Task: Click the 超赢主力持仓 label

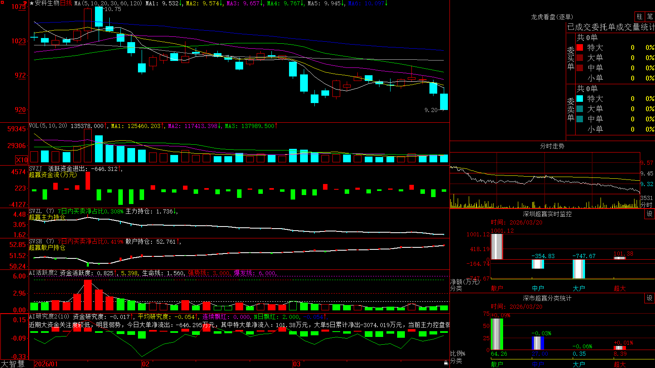Action: pyautogui.click(x=47, y=217)
